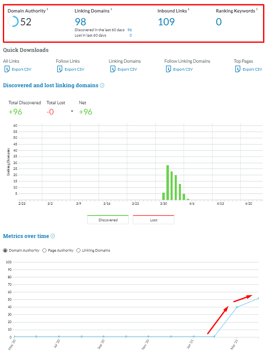Image resolution: width=271 pixels, height=355 pixels.
Task: Click Linking Domains download icon
Action: [112, 69]
